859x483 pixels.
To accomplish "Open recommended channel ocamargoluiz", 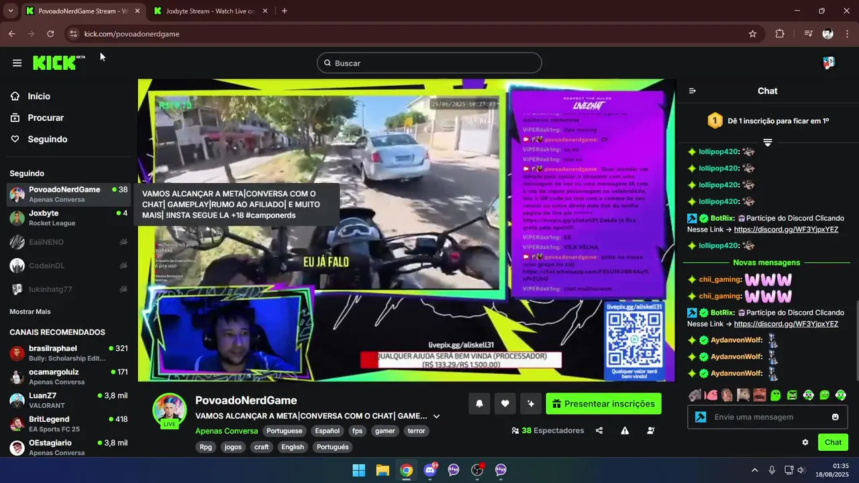I will click(67, 376).
